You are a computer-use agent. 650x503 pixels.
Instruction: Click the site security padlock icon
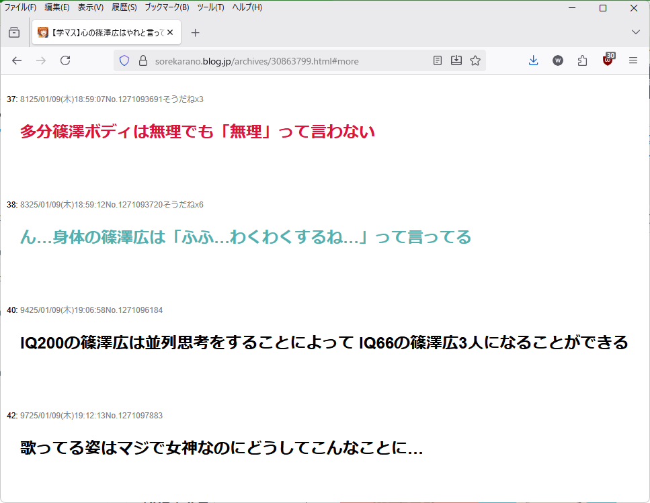click(x=142, y=60)
